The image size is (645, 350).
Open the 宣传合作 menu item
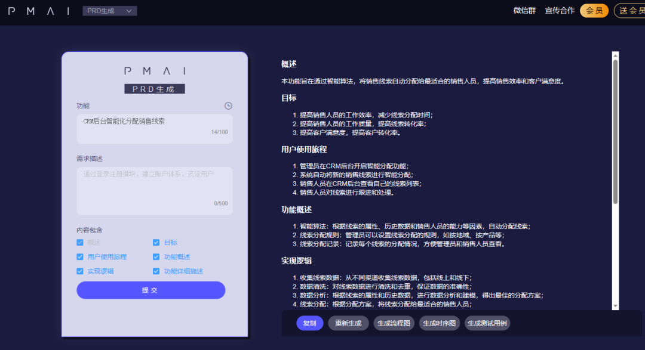pyautogui.click(x=559, y=10)
